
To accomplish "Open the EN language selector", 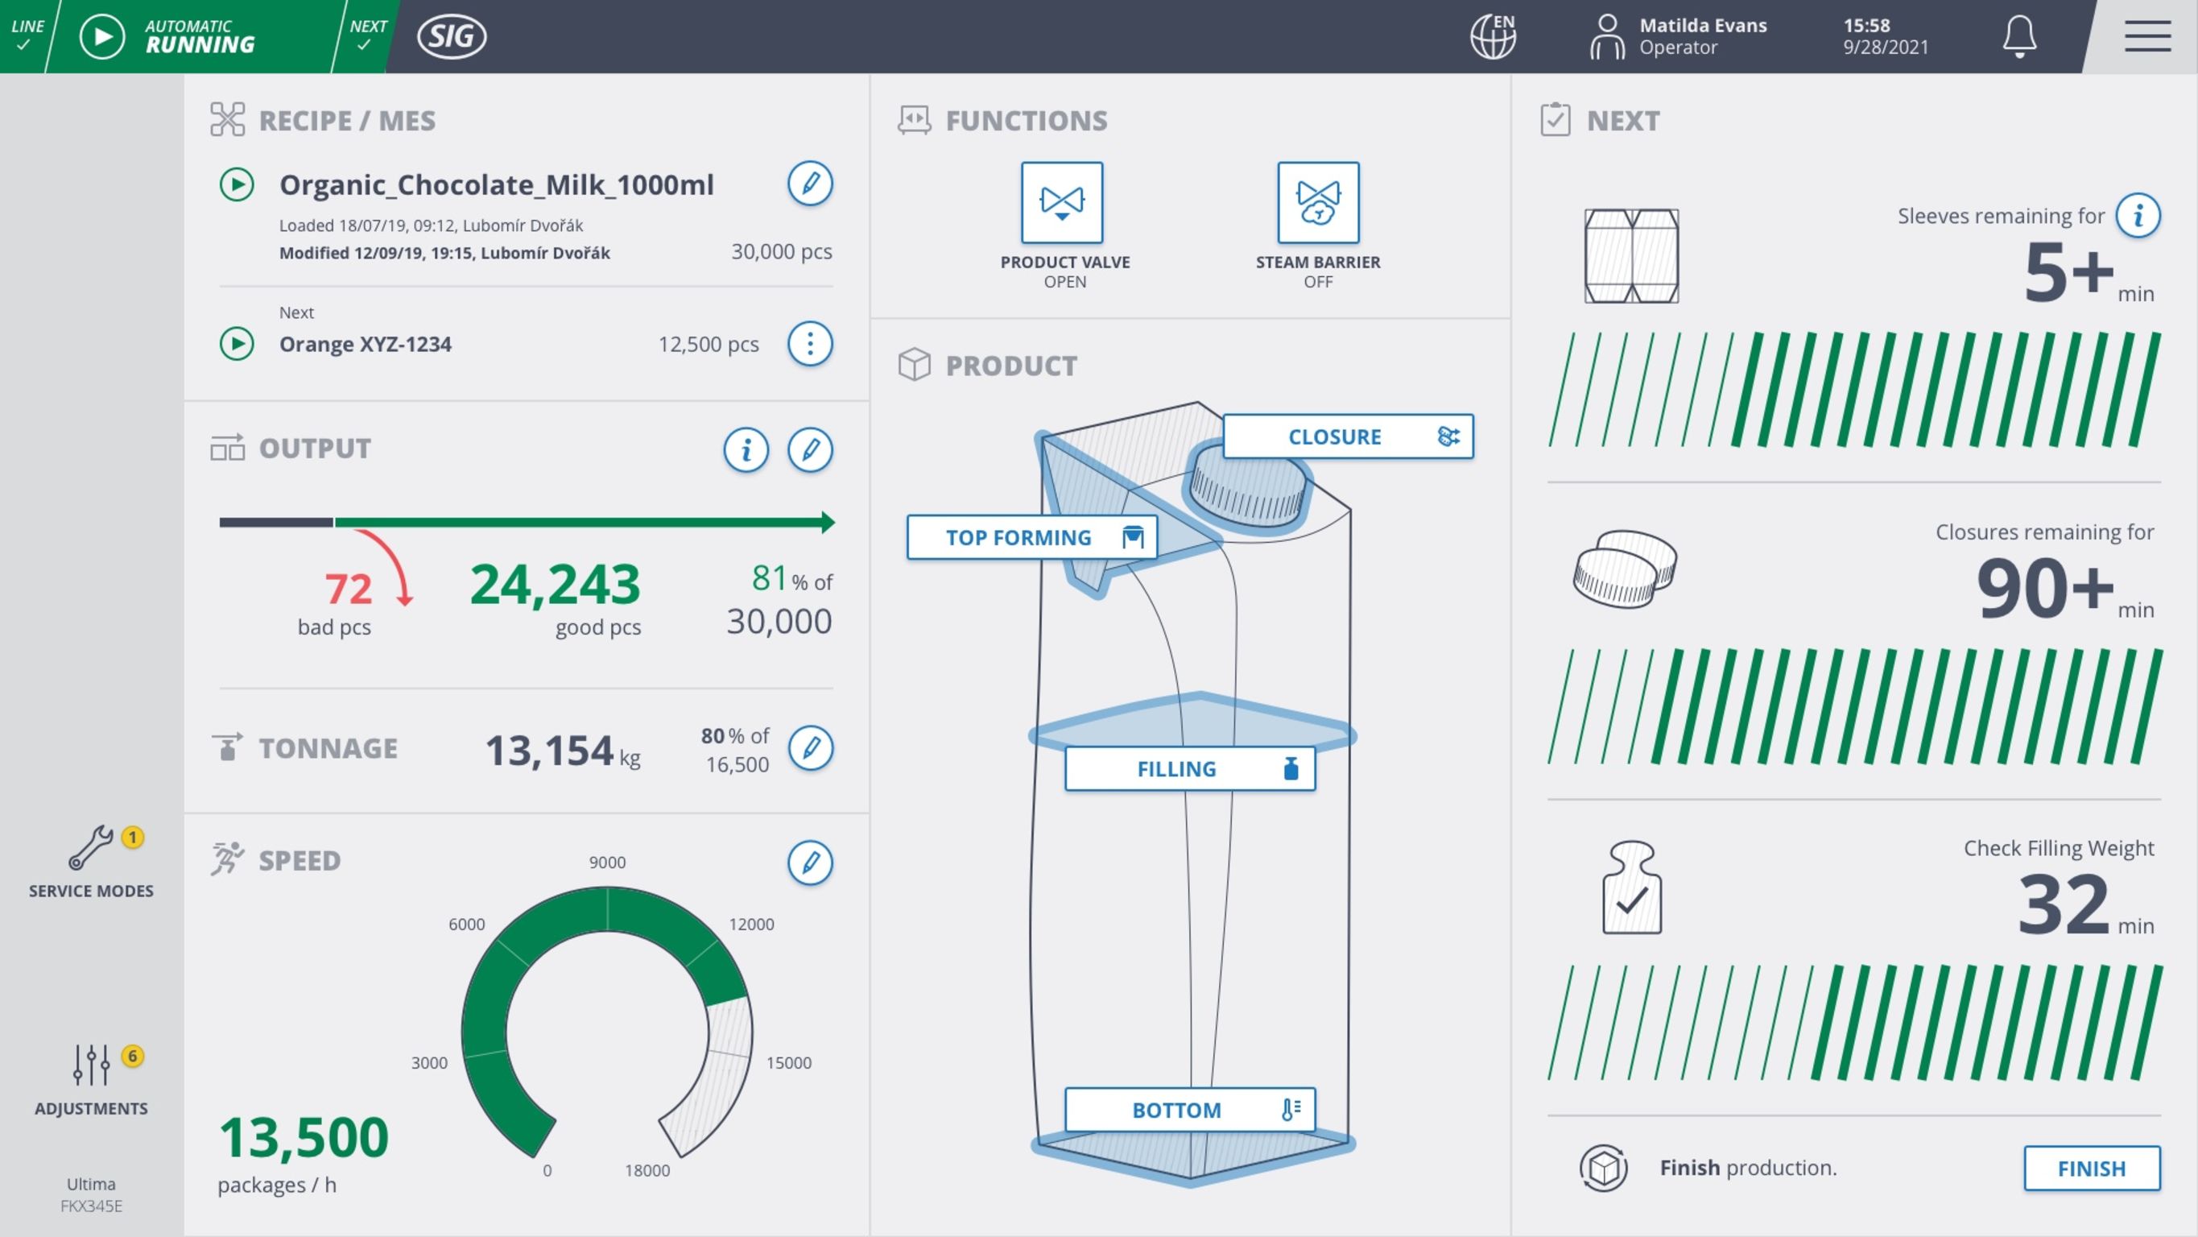I will tap(1496, 37).
